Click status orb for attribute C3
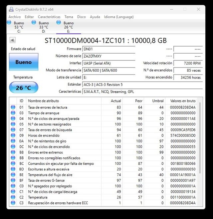The width and height of the screenshot is (213, 219). (13, 203)
